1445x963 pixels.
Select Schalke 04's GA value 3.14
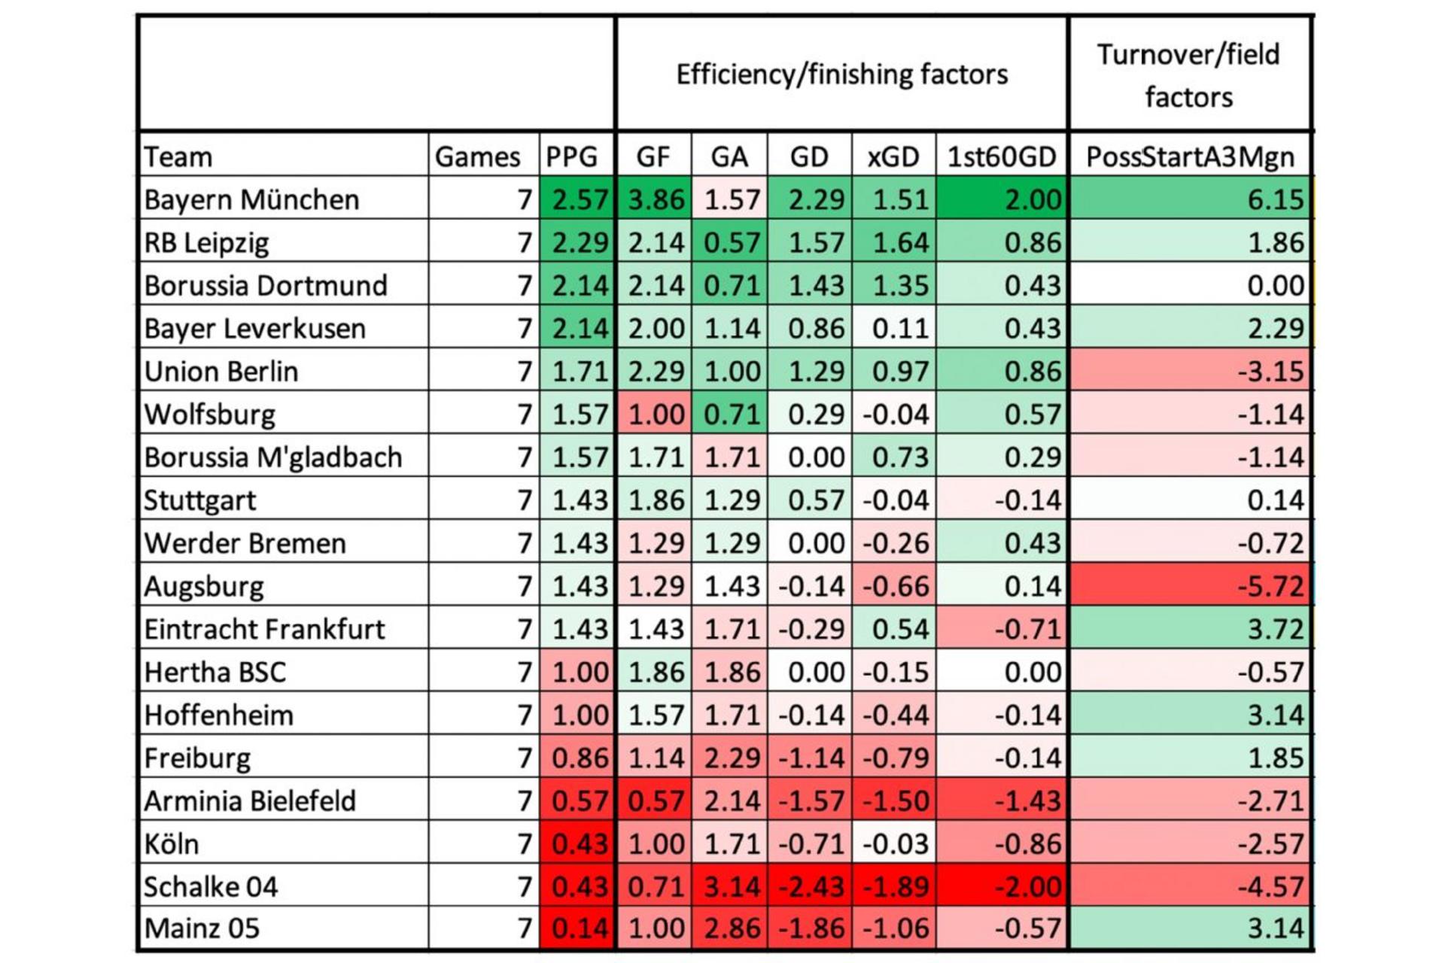[x=731, y=886]
